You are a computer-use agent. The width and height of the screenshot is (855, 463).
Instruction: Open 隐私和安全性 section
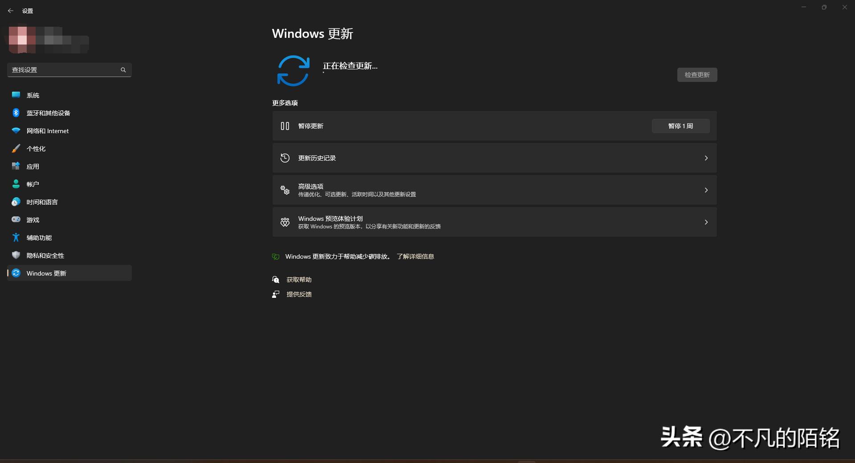click(69, 255)
